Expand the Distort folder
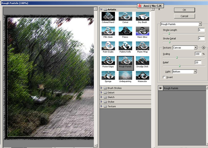Image resolution: width=208 pixels, height=148 pixels. [x=101, y=92]
